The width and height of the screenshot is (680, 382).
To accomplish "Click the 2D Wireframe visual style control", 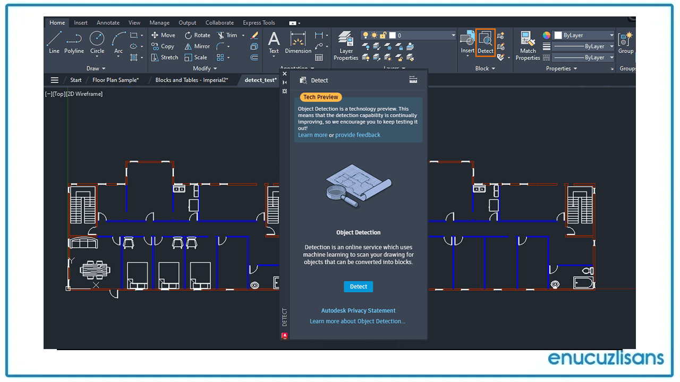I will 84,94.
